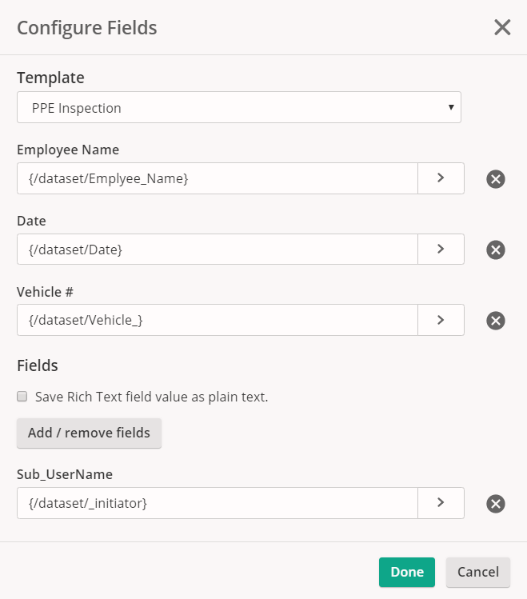This screenshot has width=527, height=599.
Task: Confirm changes with the Done button
Action: coord(407,572)
